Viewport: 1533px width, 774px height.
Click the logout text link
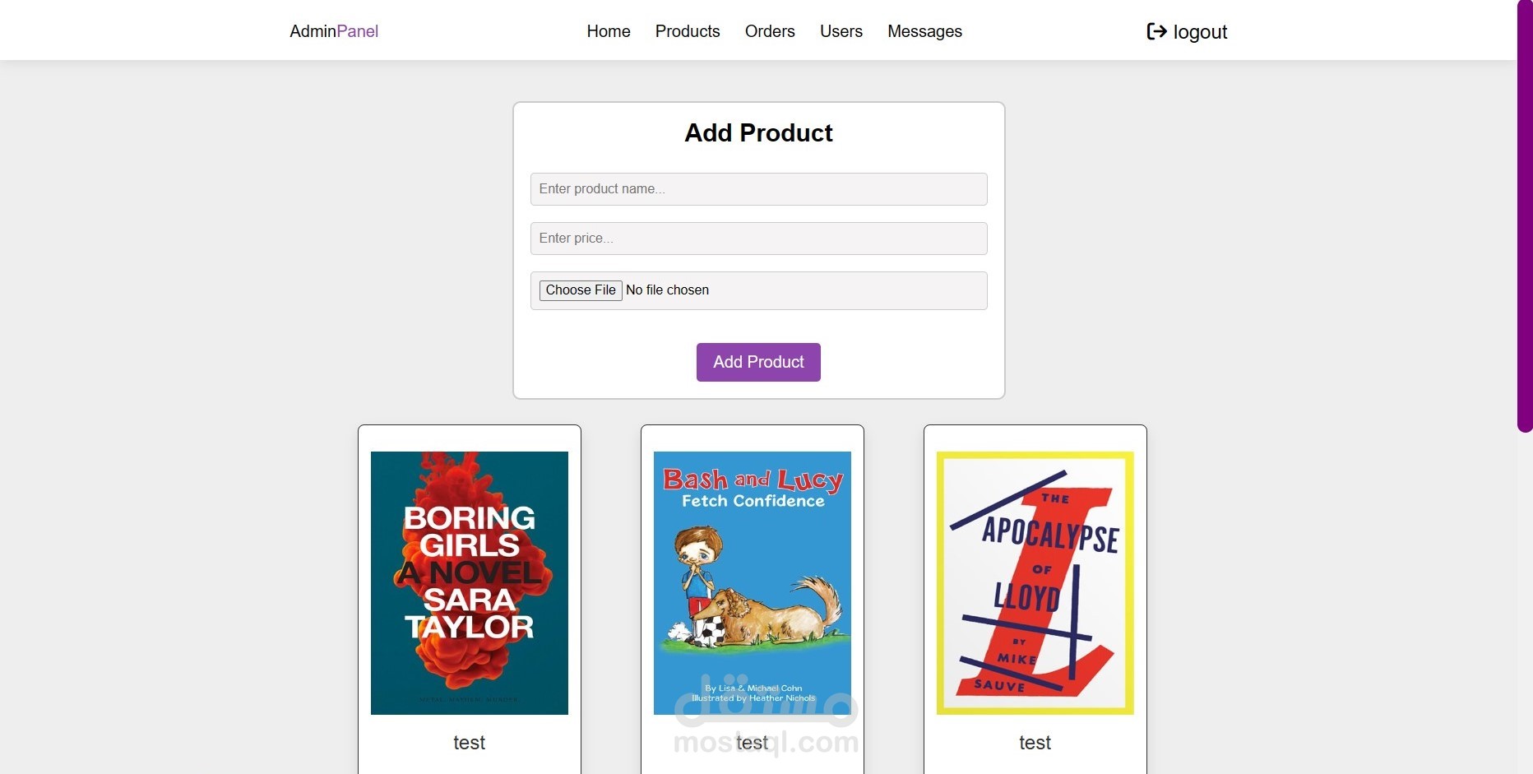1200,32
